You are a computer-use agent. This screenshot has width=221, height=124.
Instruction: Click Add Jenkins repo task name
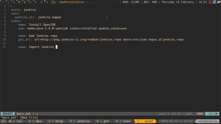pos(43,36)
